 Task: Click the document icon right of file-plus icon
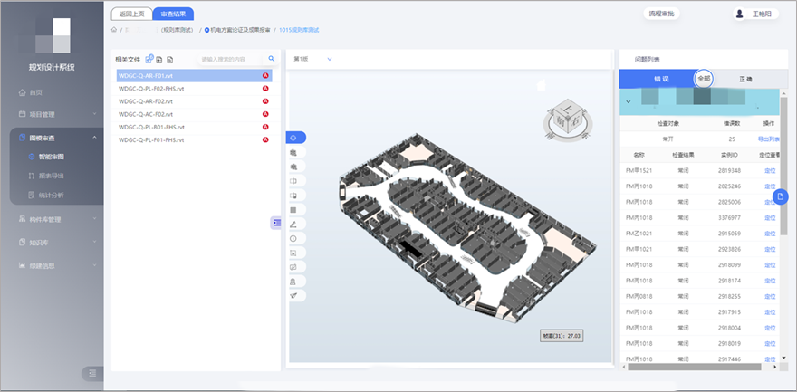click(x=169, y=60)
